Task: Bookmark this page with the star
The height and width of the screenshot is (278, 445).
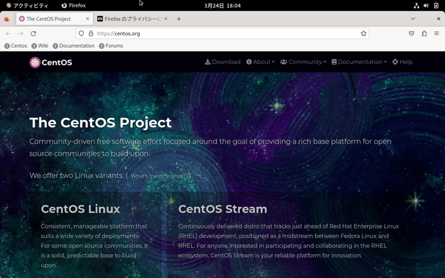Action: pyautogui.click(x=363, y=33)
